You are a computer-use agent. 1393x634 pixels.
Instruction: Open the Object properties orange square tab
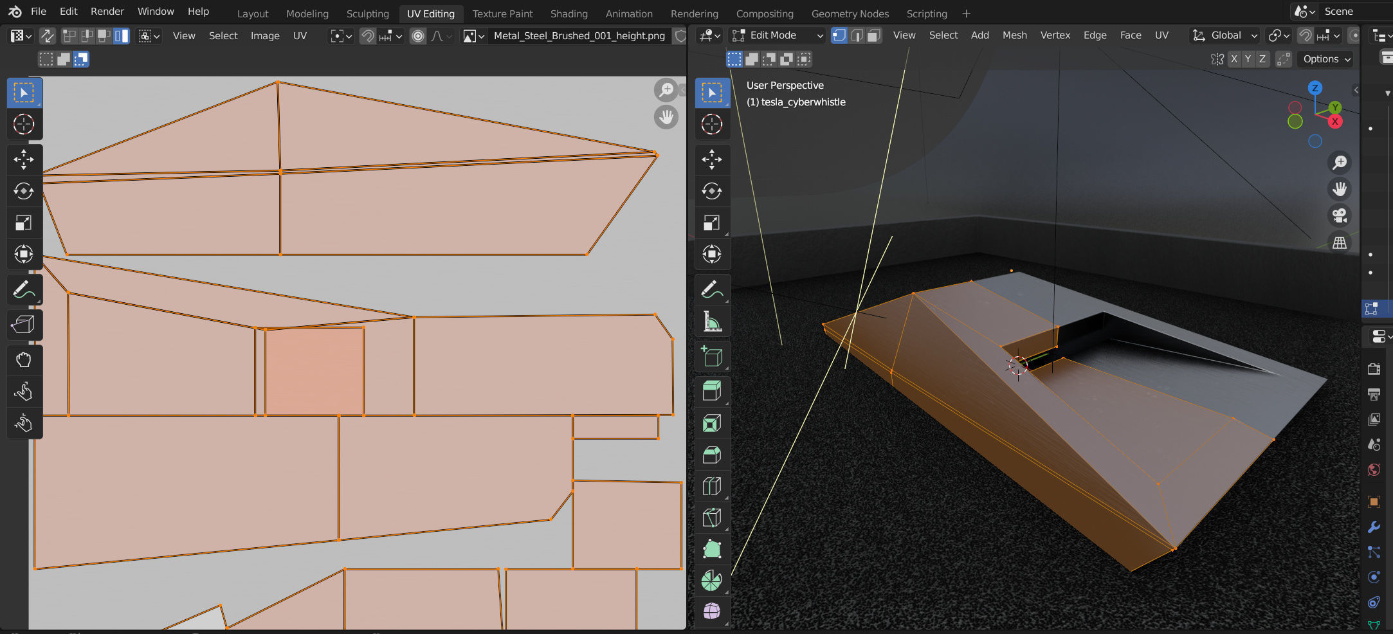(1374, 502)
